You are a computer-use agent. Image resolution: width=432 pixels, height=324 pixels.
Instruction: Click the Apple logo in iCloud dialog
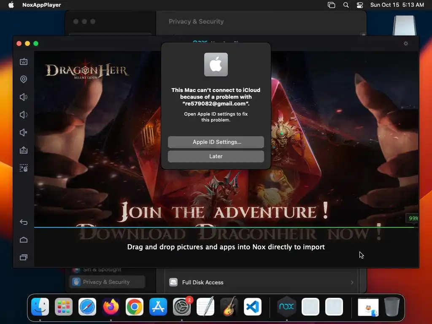[x=216, y=65]
